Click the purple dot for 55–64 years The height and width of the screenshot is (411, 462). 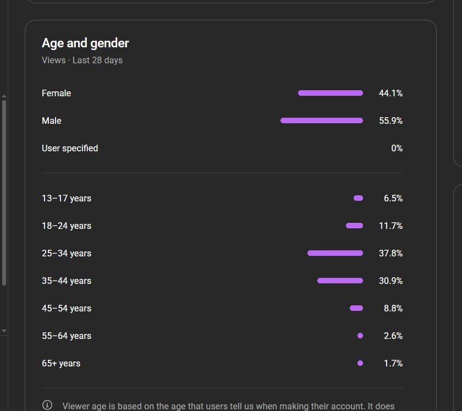click(360, 336)
